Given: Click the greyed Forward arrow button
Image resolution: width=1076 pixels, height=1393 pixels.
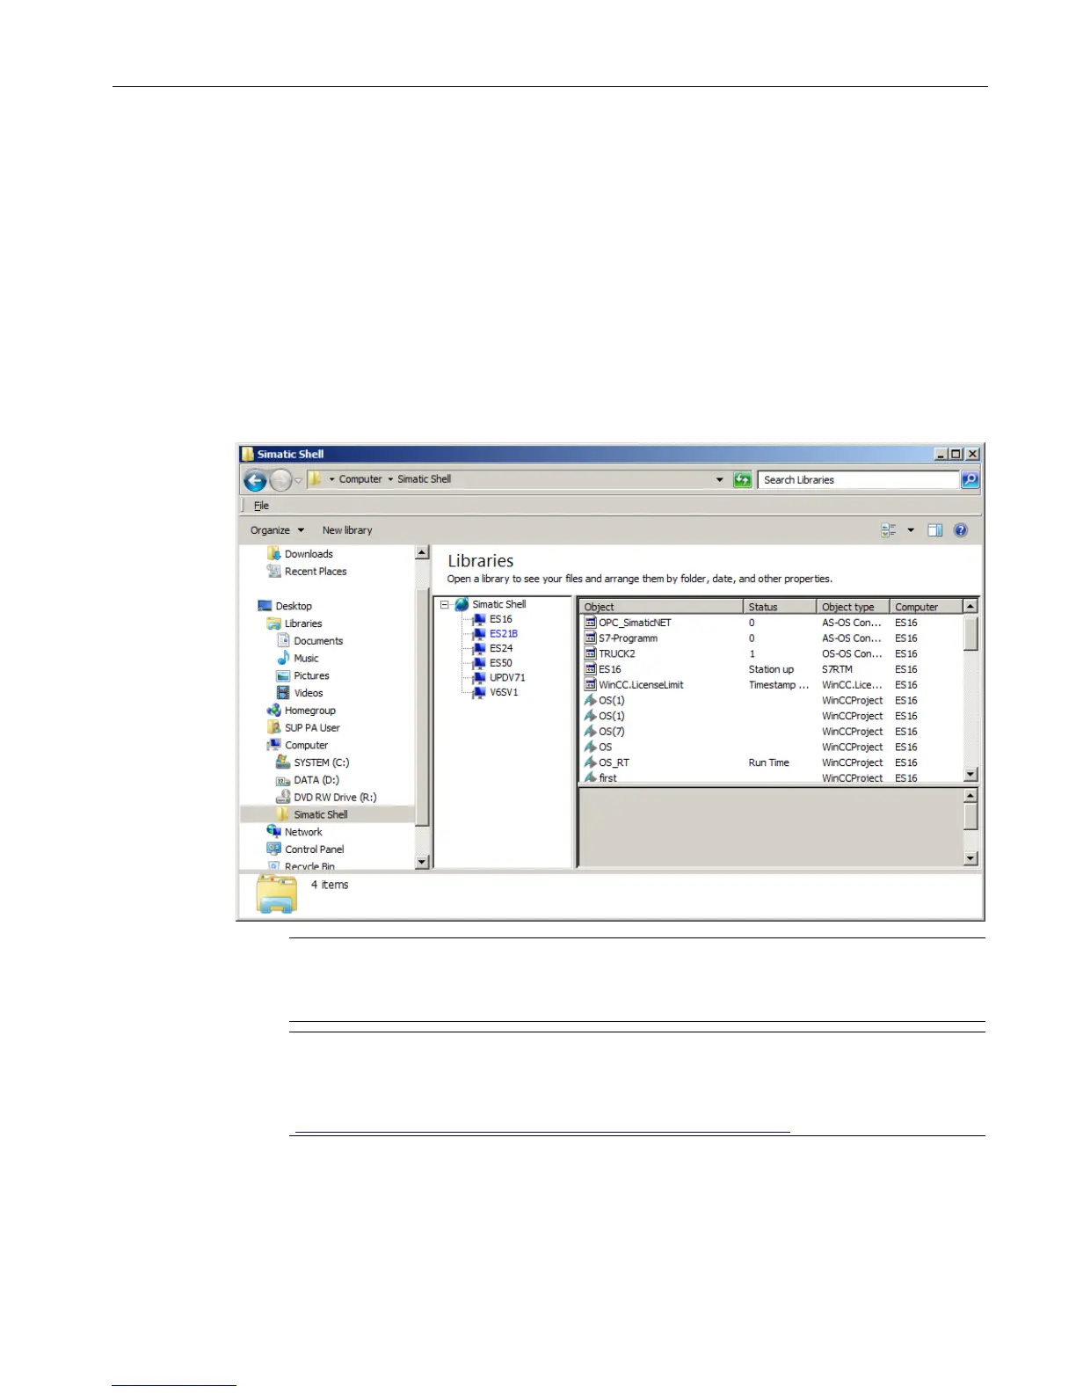Looking at the screenshot, I should tap(280, 480).
